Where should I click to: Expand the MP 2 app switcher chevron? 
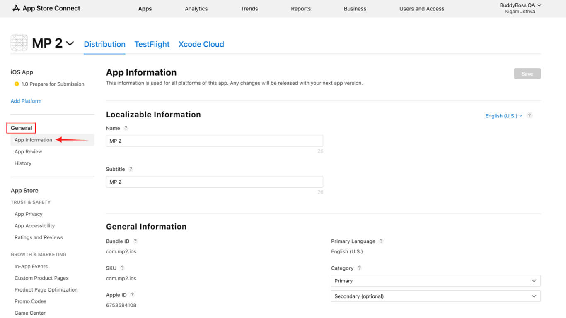70,43
